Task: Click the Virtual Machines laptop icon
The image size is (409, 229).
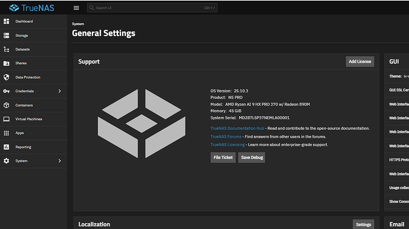Action: pyautogui.click(x=7, y=119)
